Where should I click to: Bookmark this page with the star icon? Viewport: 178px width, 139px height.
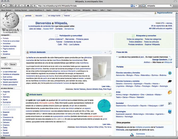(x=134, y=6)
